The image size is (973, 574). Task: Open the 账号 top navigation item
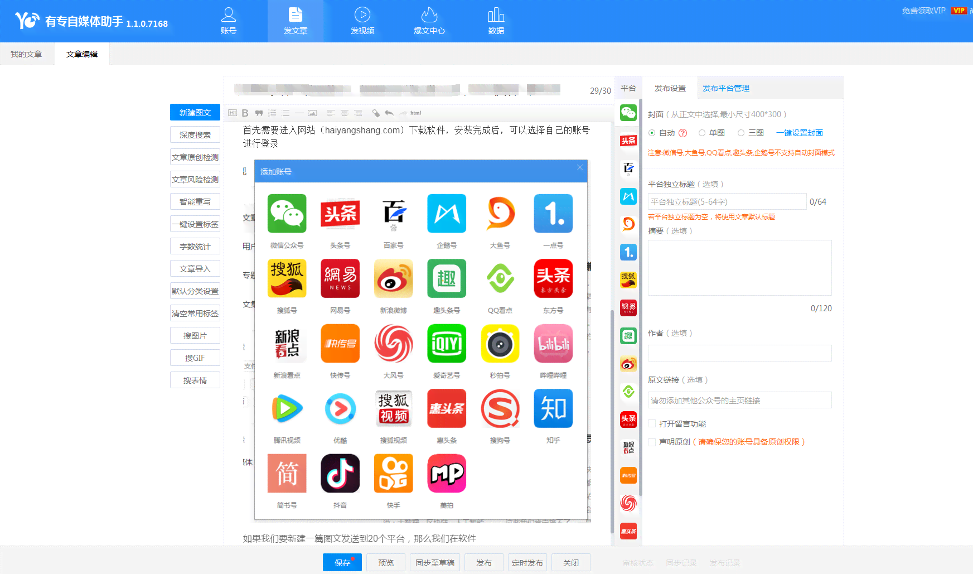[229, 21]
